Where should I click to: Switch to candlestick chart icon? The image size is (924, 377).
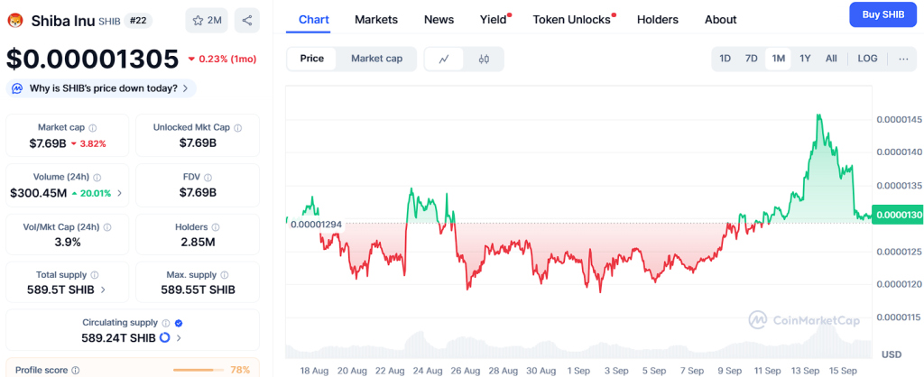(x=484, y=59)
